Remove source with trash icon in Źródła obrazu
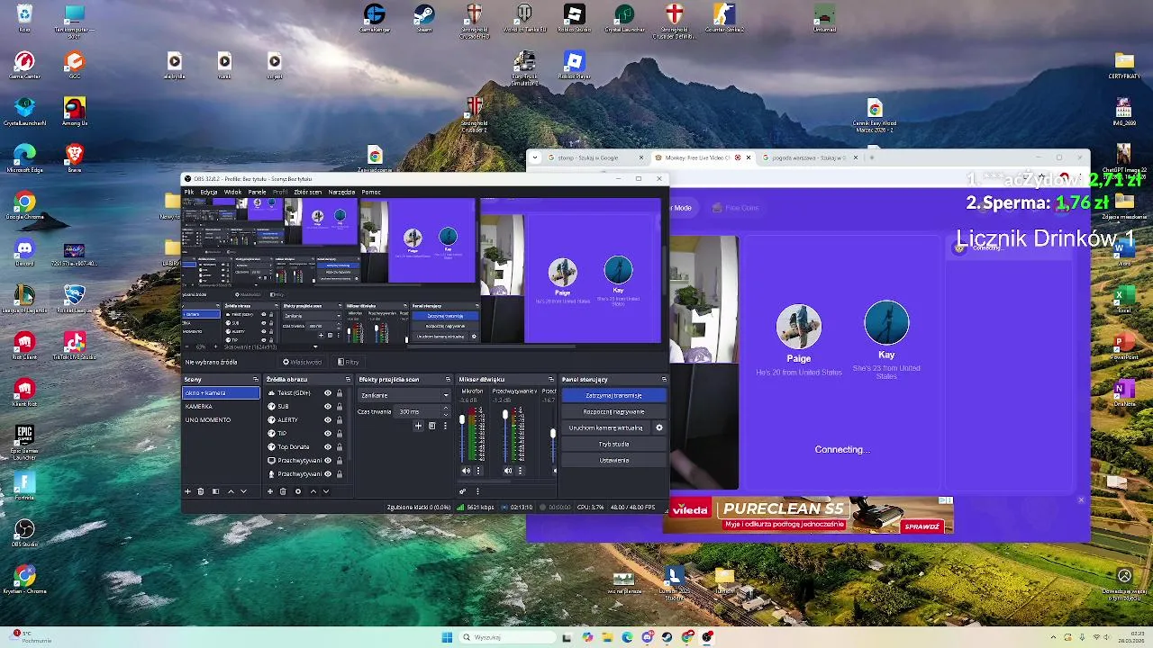The width and height of the screenshot is (1153, 648). pos(283,491)
